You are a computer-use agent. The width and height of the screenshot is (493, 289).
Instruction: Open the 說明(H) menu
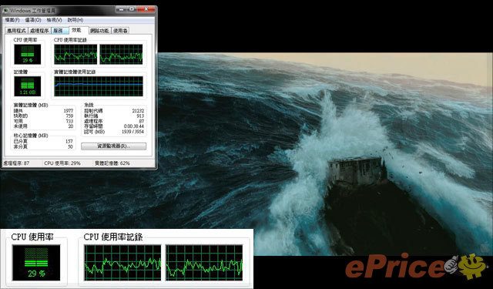point(75,20)
